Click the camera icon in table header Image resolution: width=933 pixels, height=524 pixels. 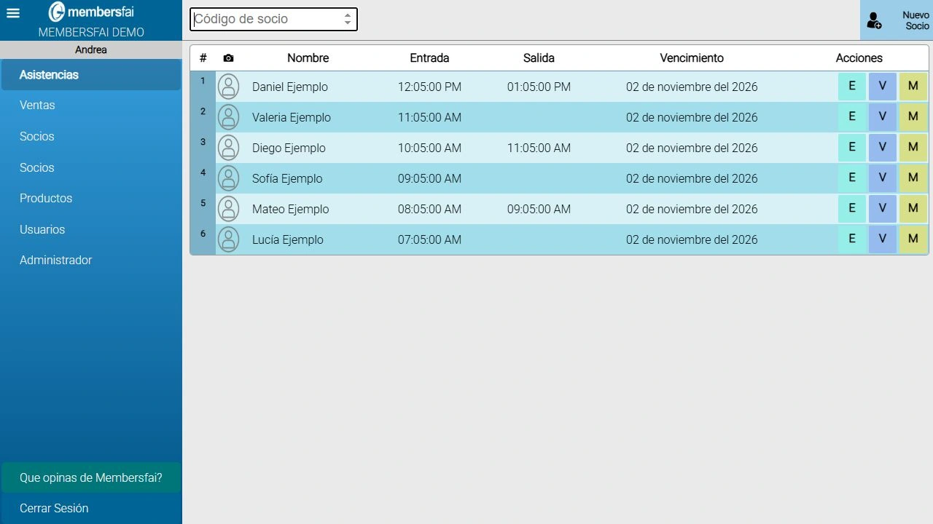[x=228, y=58]
